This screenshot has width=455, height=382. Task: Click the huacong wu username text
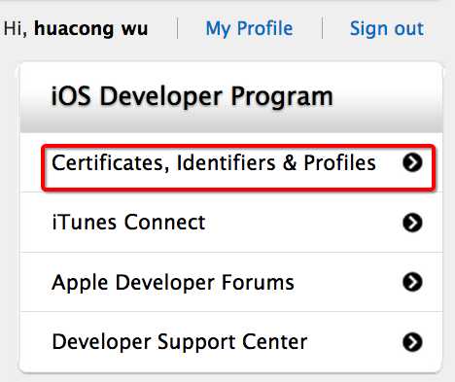coord(91,28)
